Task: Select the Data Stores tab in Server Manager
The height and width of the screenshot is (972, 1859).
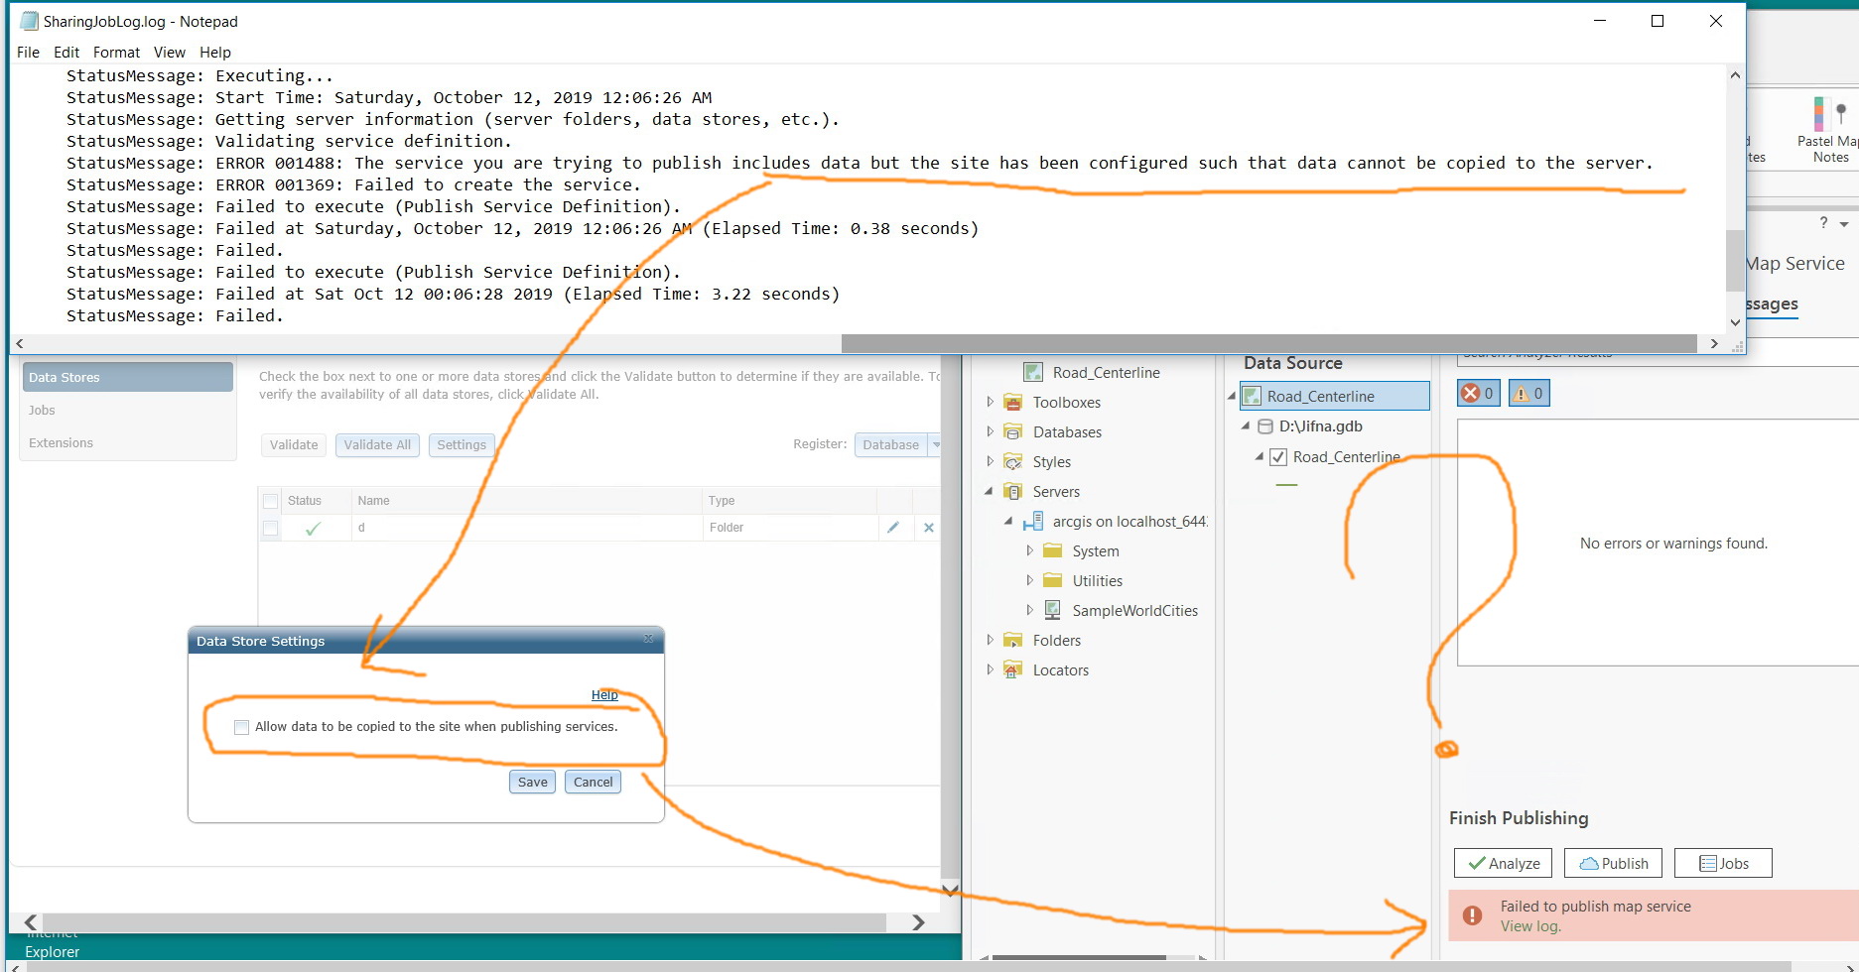Action: (x=128, y=377)
